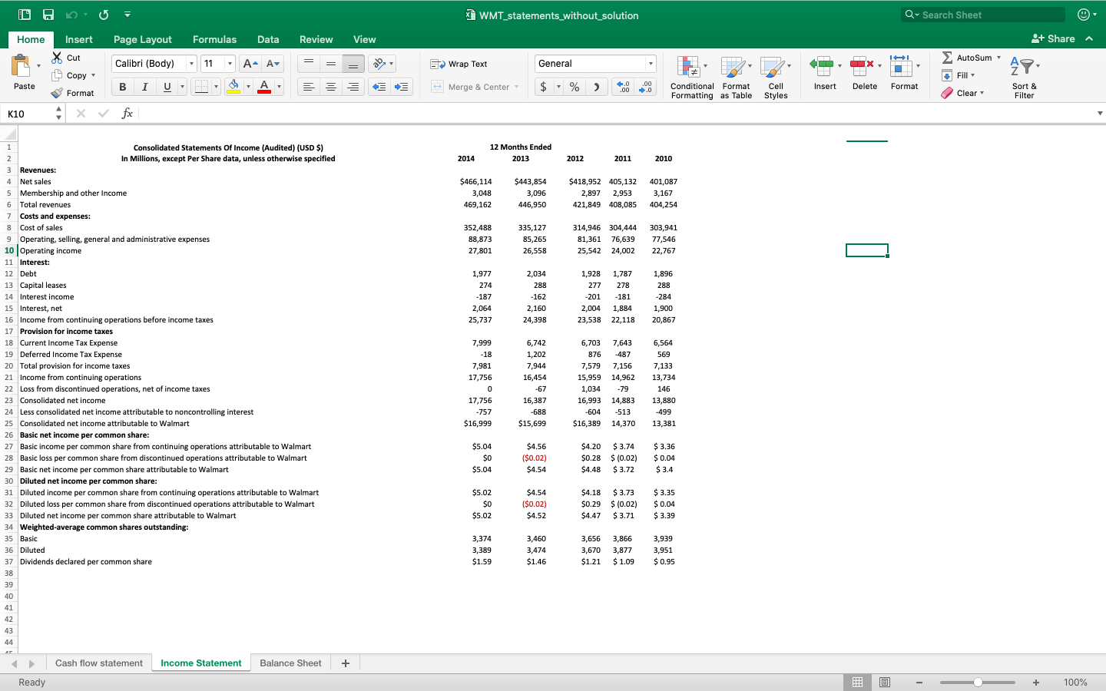The image size is (1106, 691).
Task: Increase decimal places using the ribbon icon
Action: pos(624,88)
